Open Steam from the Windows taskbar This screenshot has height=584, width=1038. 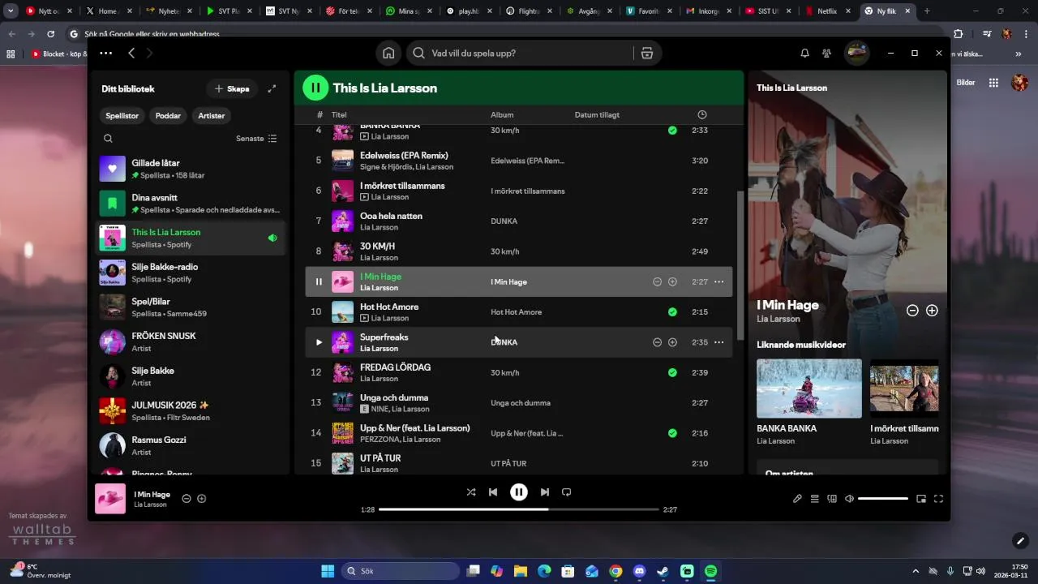[663, 571]
